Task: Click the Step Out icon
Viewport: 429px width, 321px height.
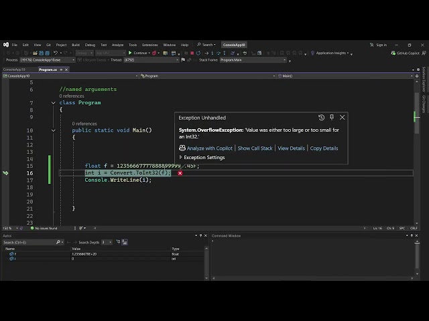Action: [x=225, y=53]
